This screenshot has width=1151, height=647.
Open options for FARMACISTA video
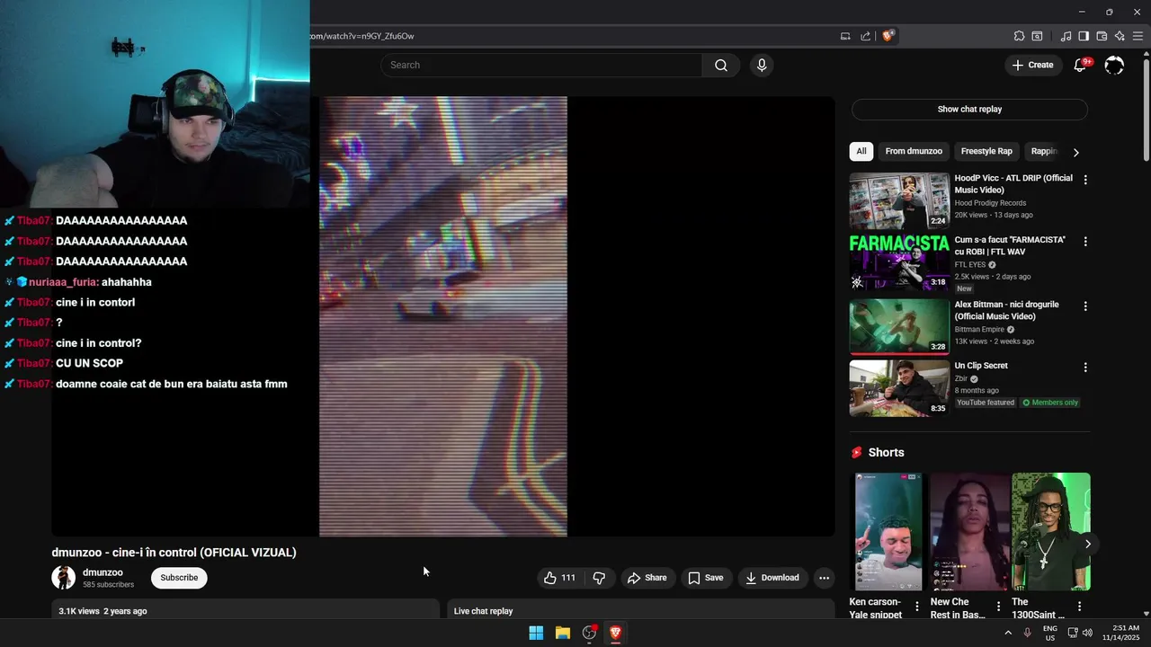1085,242
